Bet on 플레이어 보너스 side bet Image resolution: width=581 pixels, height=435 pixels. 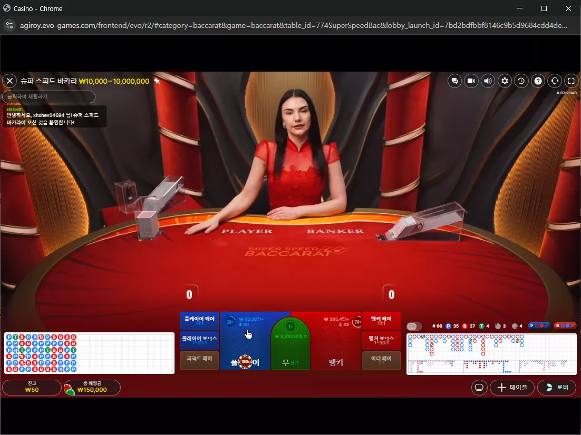coord(199,340)
